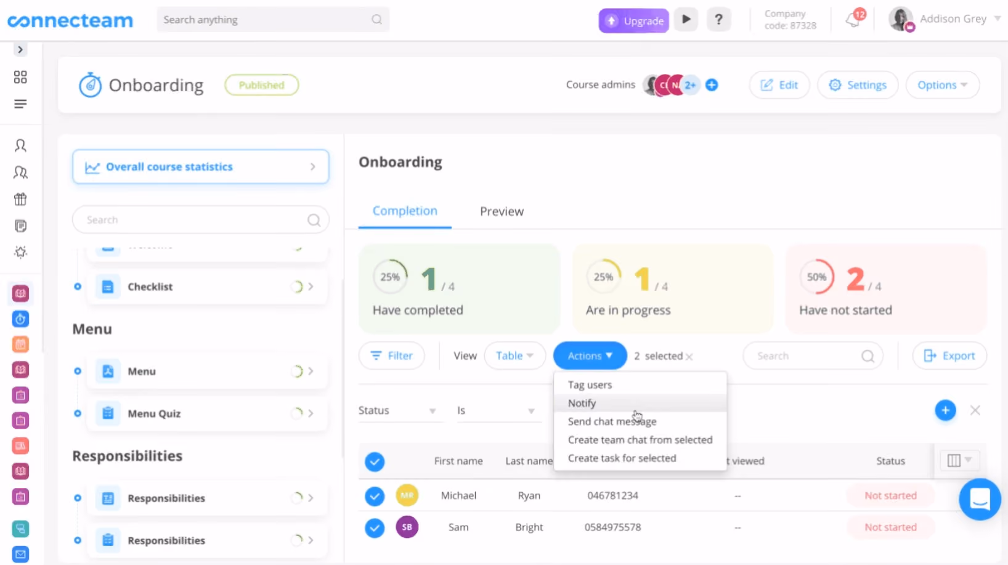The image size is (1008, 565).
Task: Click the First name column header
Action: (458, 461)
